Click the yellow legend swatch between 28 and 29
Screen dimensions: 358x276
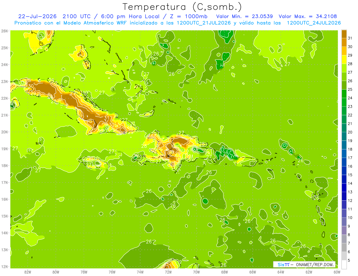pyautogui.click(x=344, y=59)
